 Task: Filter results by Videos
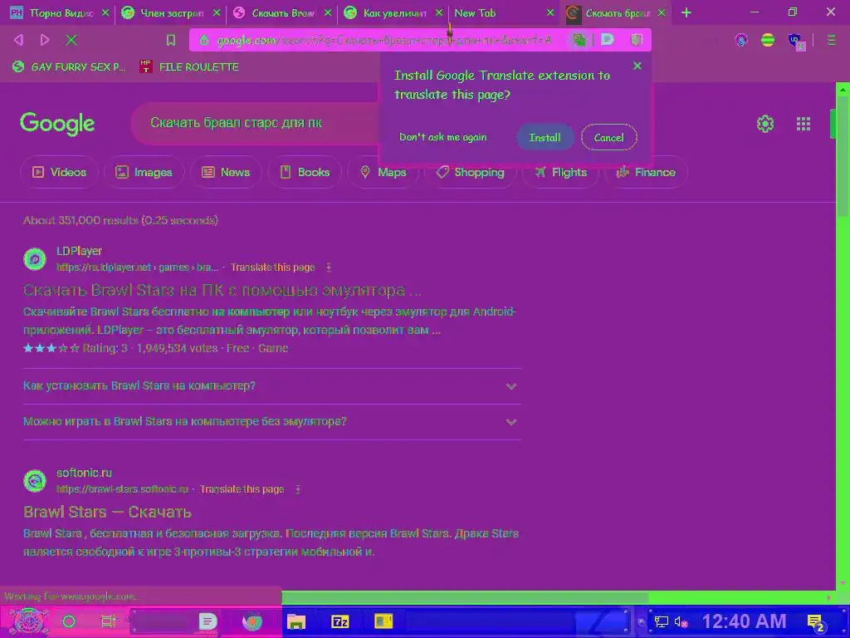click(59, 173)
